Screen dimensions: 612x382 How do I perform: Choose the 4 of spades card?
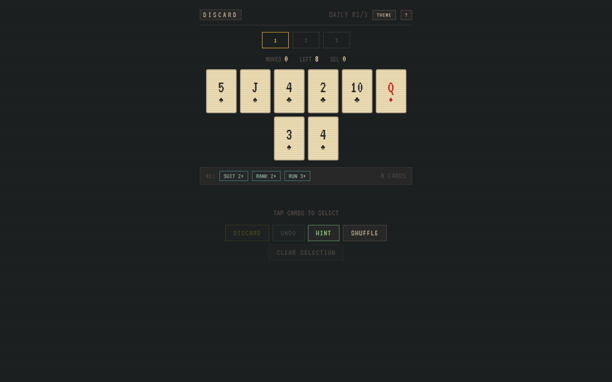[323, 138]
